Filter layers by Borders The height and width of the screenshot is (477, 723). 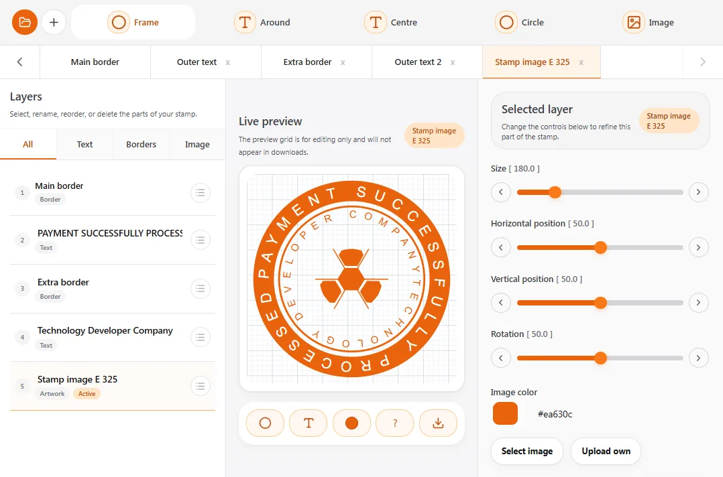point(141,144)
